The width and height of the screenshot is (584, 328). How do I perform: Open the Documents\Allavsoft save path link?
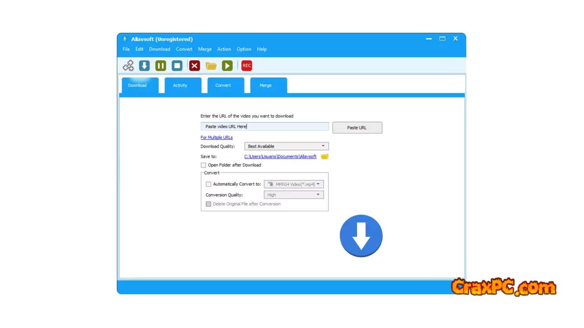pyautogui.click(x=280, y=157)
